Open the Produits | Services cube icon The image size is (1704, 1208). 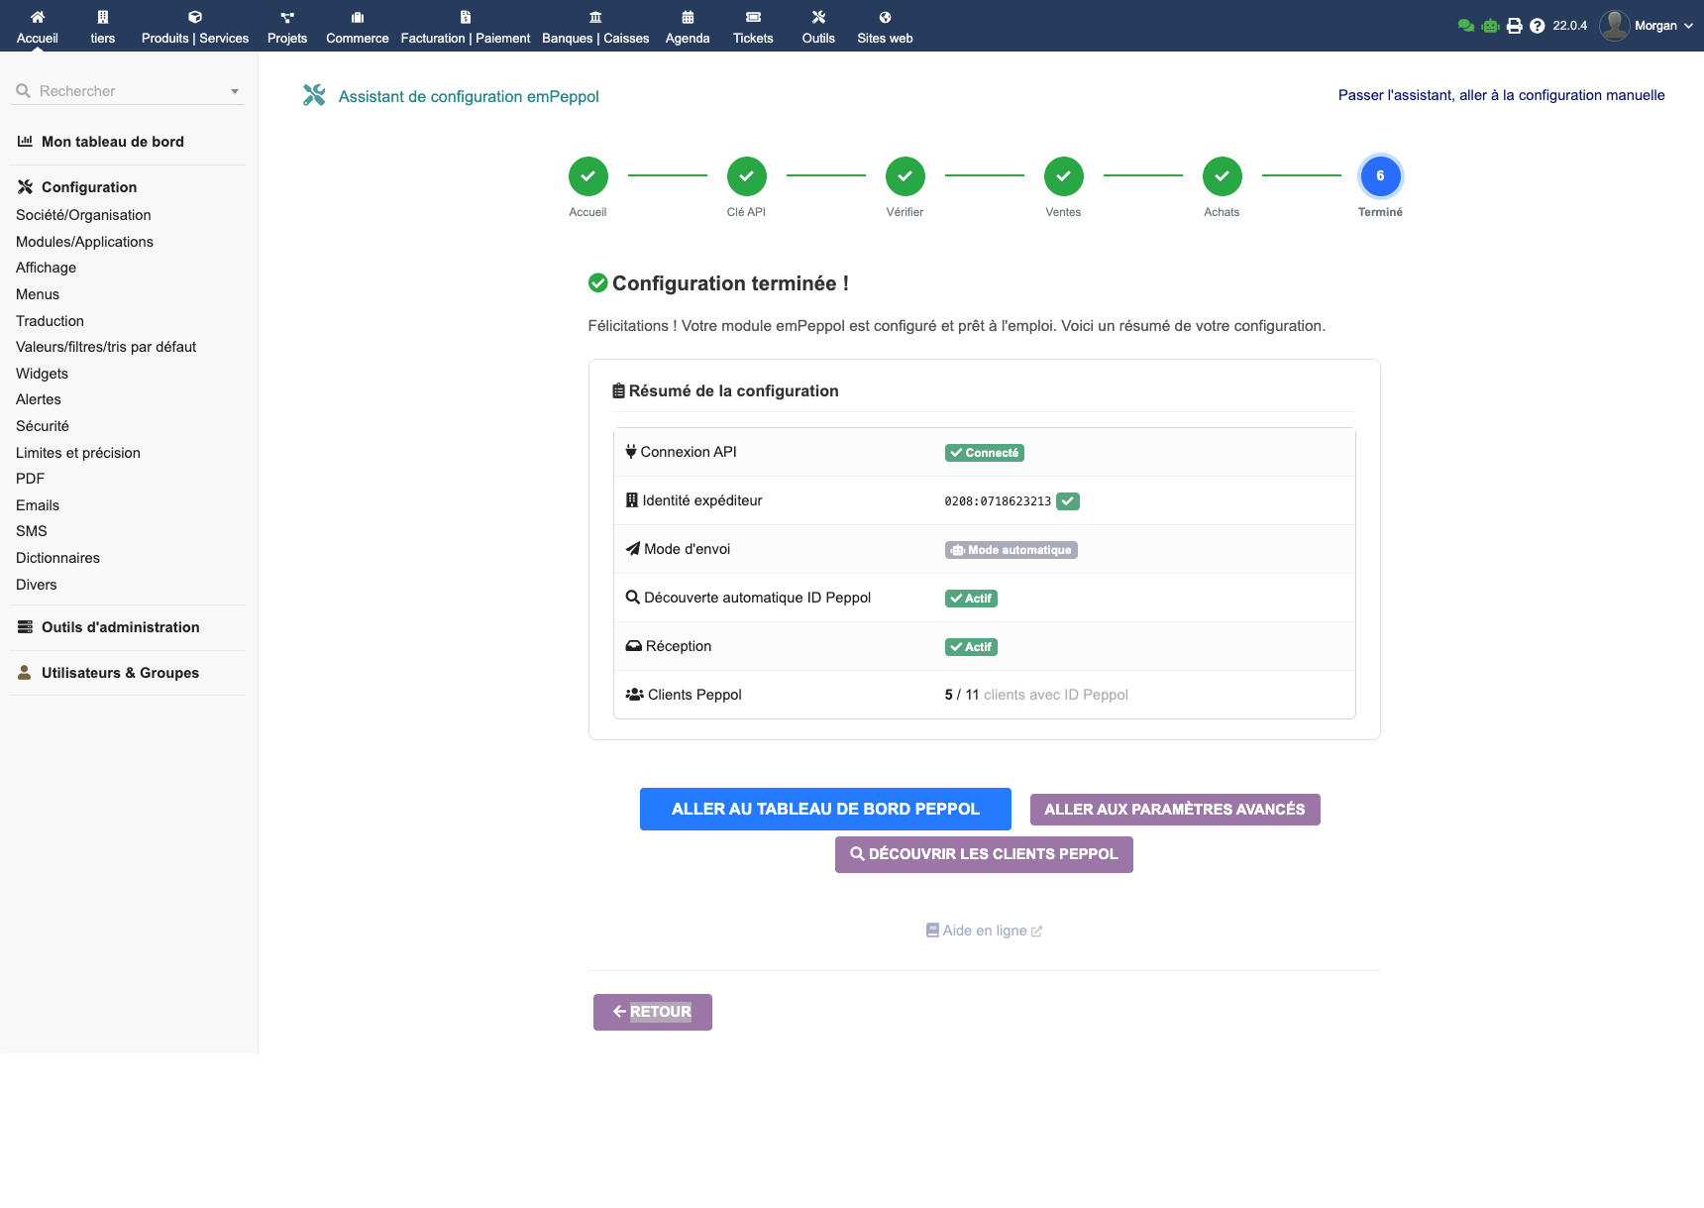point(195,17)
